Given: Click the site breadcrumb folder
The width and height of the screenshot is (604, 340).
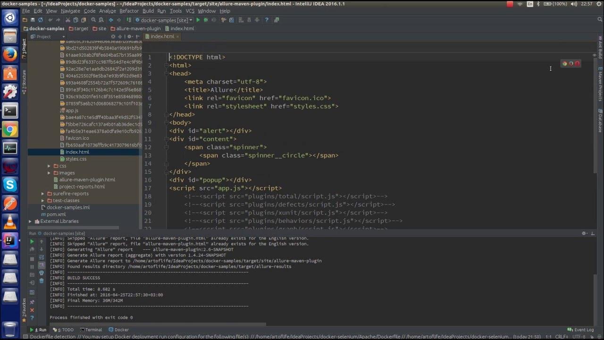Looking at the screenshot, I should click(x=100, y=28).
